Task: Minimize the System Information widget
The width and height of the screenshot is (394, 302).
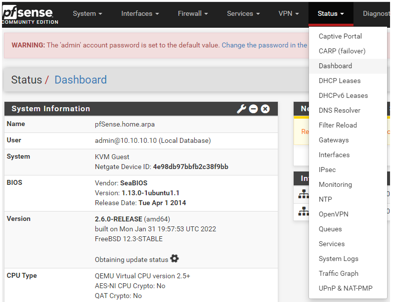Action: coord(253,109)
